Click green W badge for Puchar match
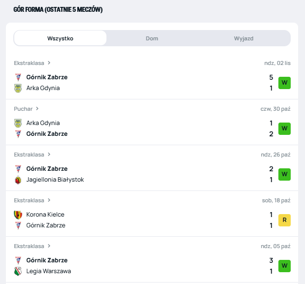Image resolution: width=305 pixels, height=284 pixels. tap(284, 128)
